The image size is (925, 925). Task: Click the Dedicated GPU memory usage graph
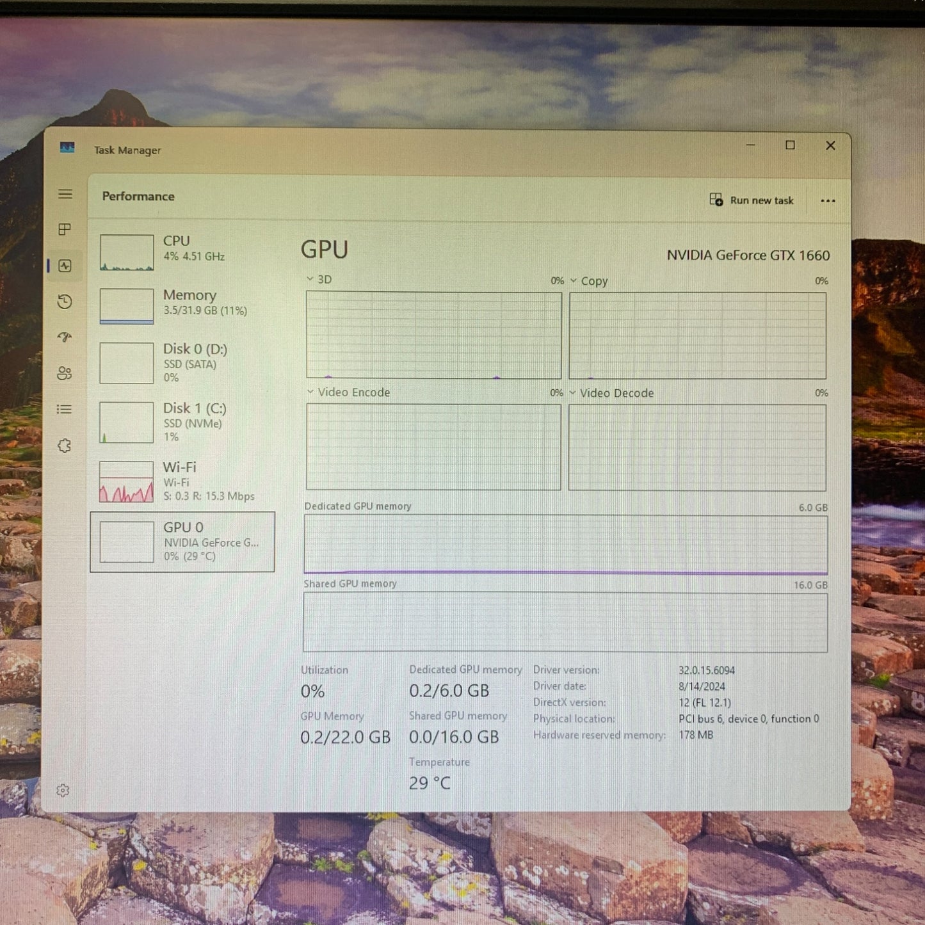[x=565, y=543]
